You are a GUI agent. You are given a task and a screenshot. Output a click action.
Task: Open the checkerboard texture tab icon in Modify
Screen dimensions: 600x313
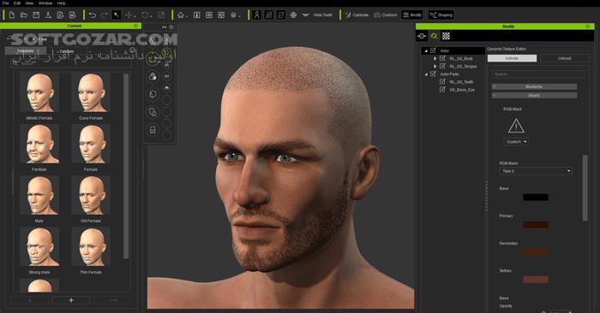pyautogui.click(x=447, y=36)
